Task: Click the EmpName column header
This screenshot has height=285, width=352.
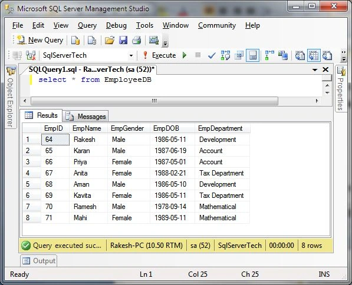Action: pyautogui.click(x=88, y=128)
